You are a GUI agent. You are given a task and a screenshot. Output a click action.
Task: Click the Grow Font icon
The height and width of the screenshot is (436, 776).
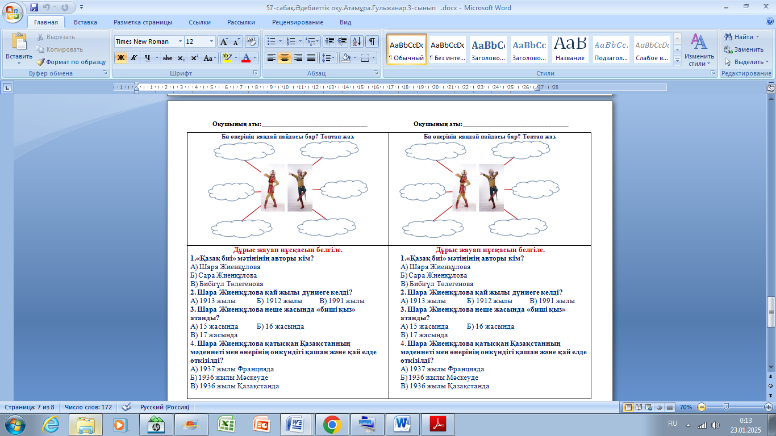coord(224,41)
